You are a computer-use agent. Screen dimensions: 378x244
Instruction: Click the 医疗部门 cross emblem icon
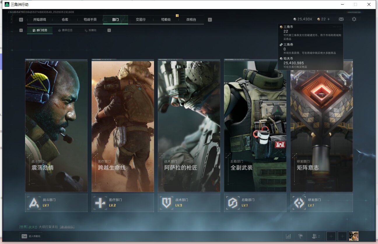pos(100,203)
